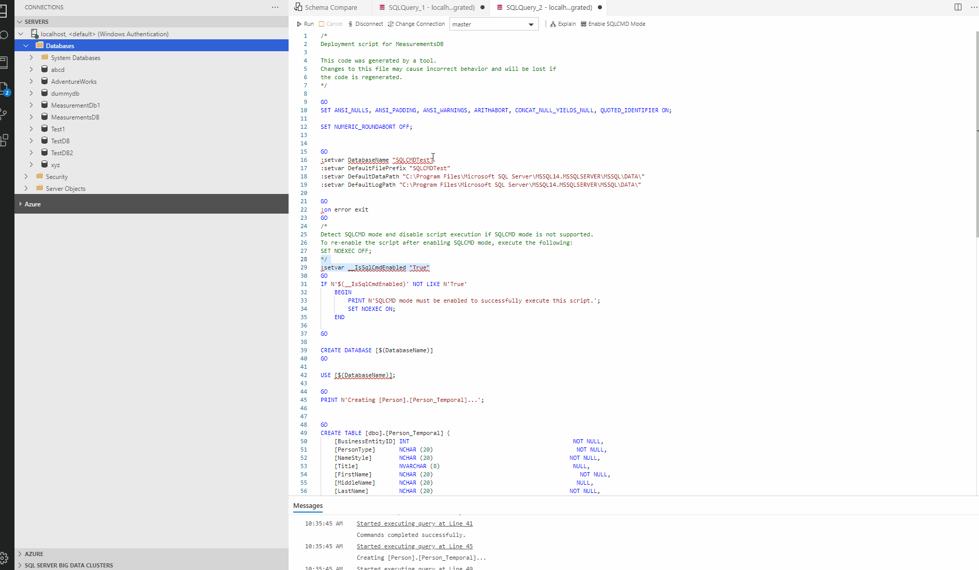Click the split editor icon at top right
Image resolution: width=979 pixels, height=570 pixels.
958,7
